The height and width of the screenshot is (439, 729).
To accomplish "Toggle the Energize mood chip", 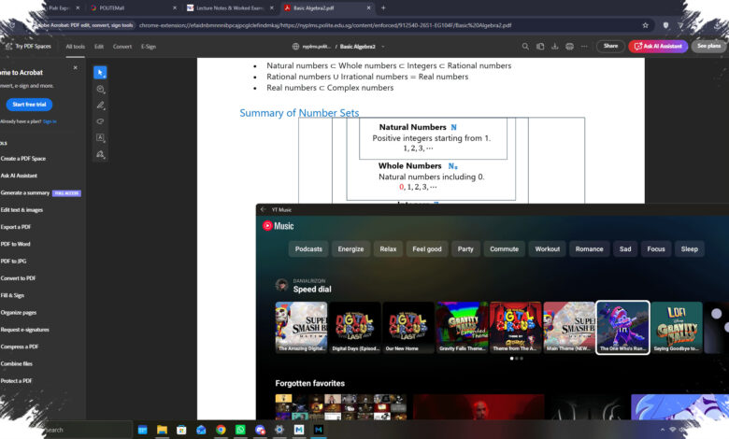I will click(x=351, y=249).
